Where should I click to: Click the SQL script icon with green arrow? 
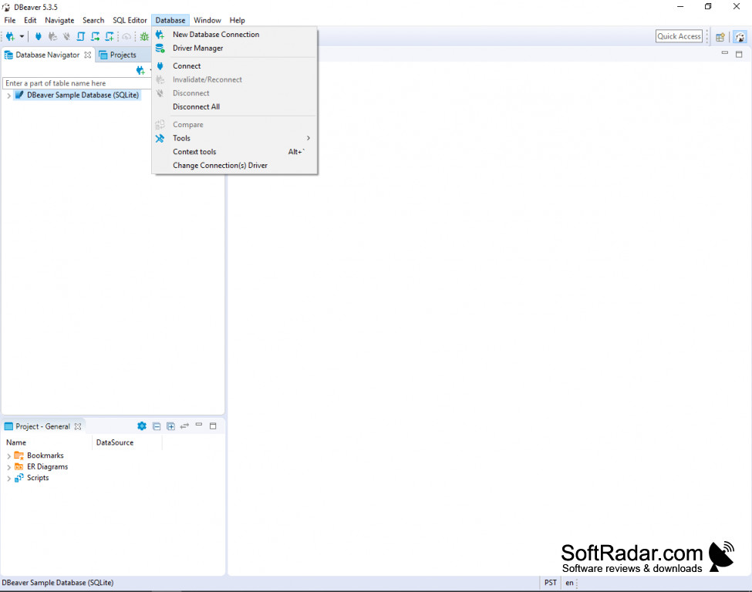coord(96,36)
